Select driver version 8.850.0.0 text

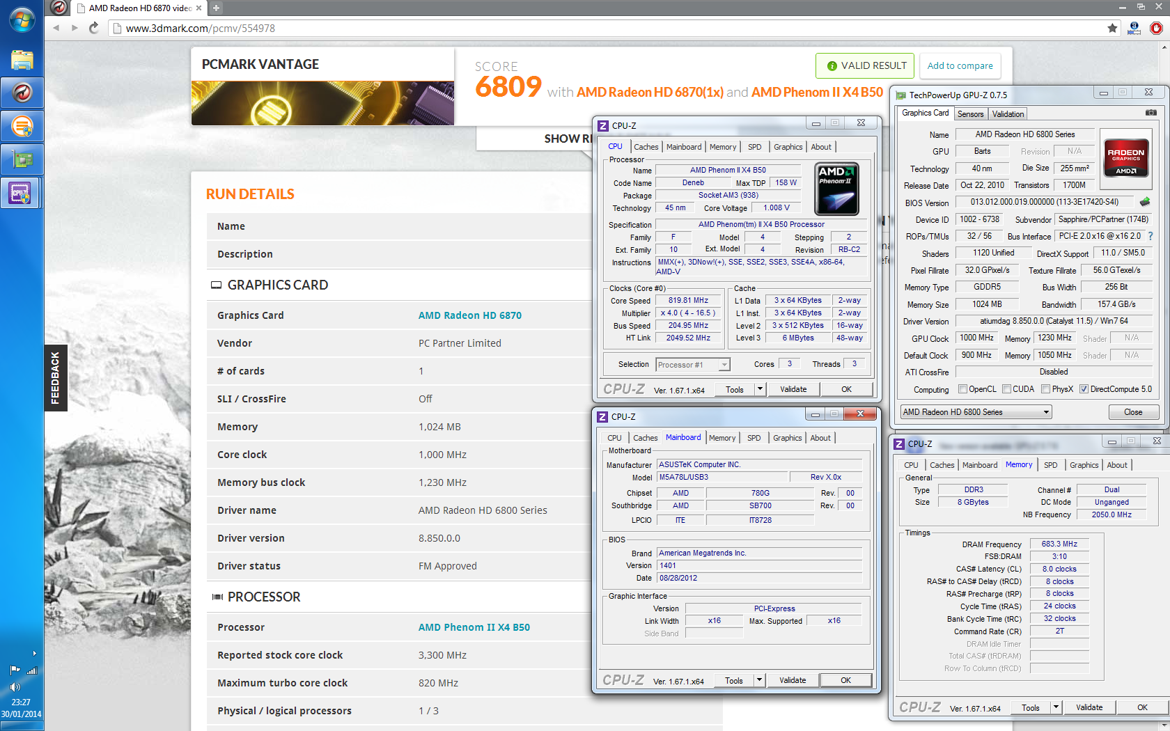click(439, 538)
